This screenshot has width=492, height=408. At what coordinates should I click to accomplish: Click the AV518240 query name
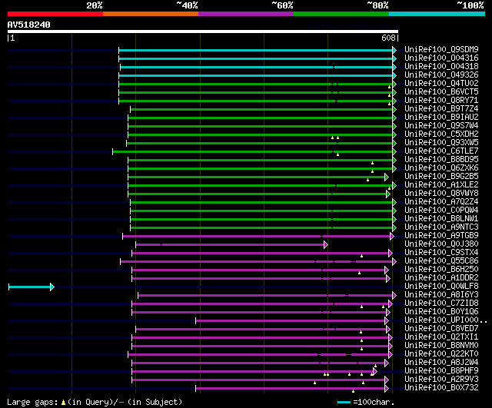[29, 25]
